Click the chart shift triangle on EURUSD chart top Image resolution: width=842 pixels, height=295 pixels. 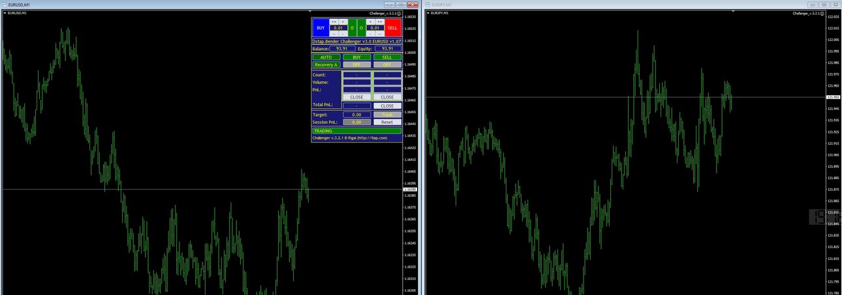[x=309, y=12]
